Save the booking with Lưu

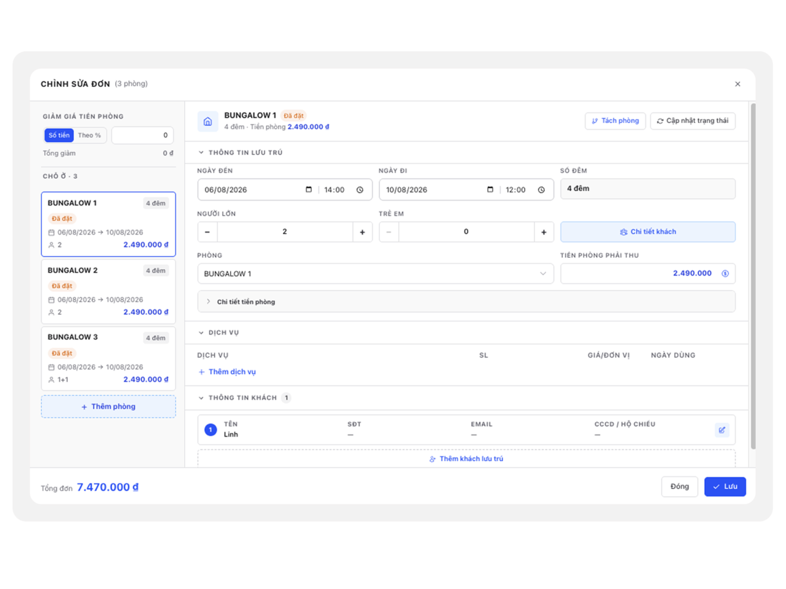pyautogui.click(x=725, y=486)
